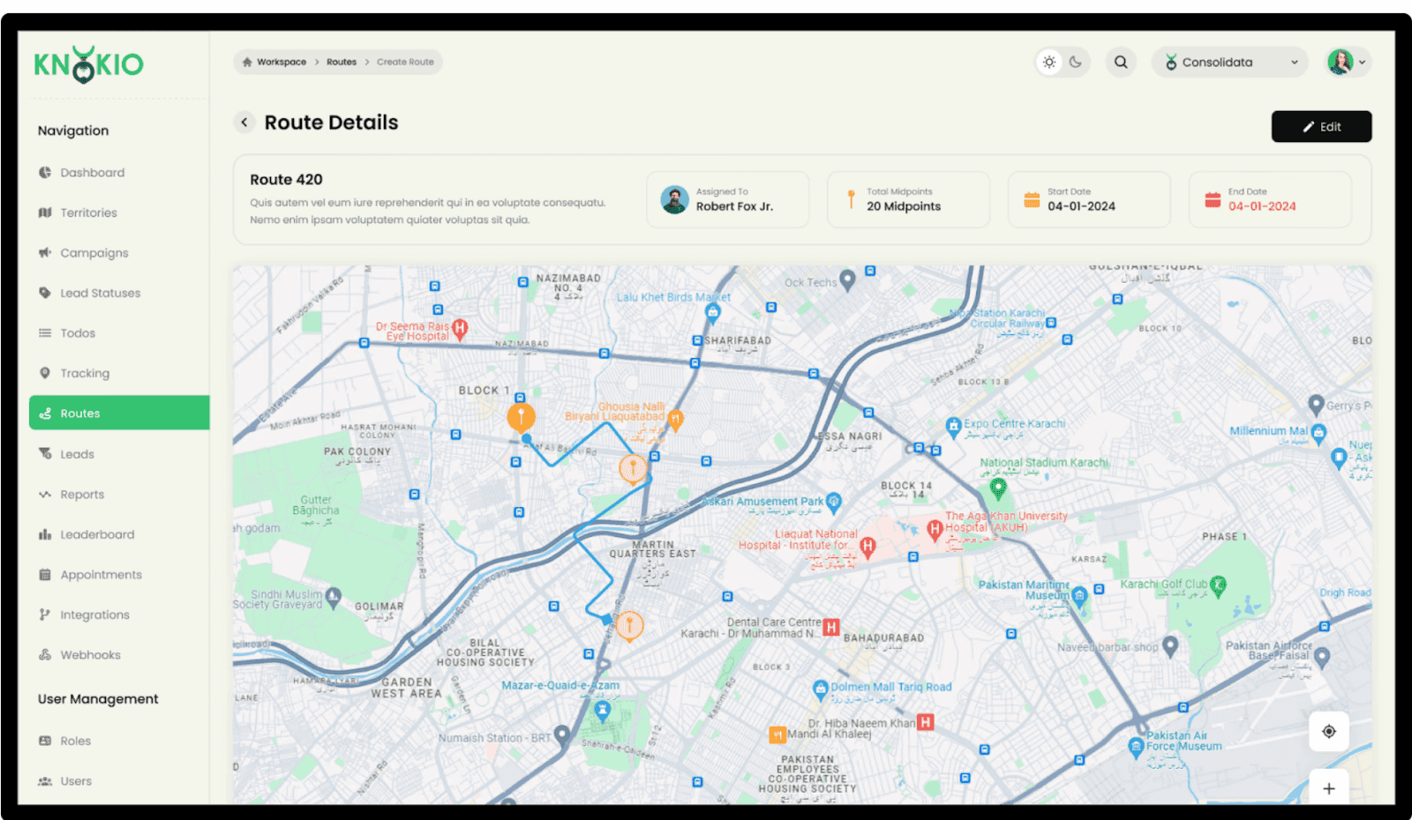1412x820 pixels.
Task: Click the map locate-me target button
Action: pyautogui.click(x=1328, y=731)
